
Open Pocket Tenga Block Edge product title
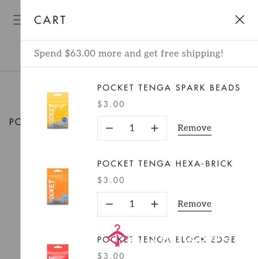166,240
